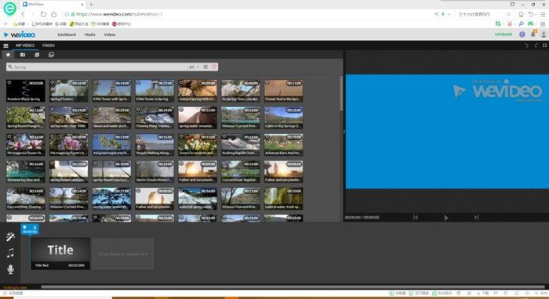Image resolution: width=549 pixels, height=299 pixels.
Task: Click the timeline horizontal scrollbar
Action: tap(293, 286)
